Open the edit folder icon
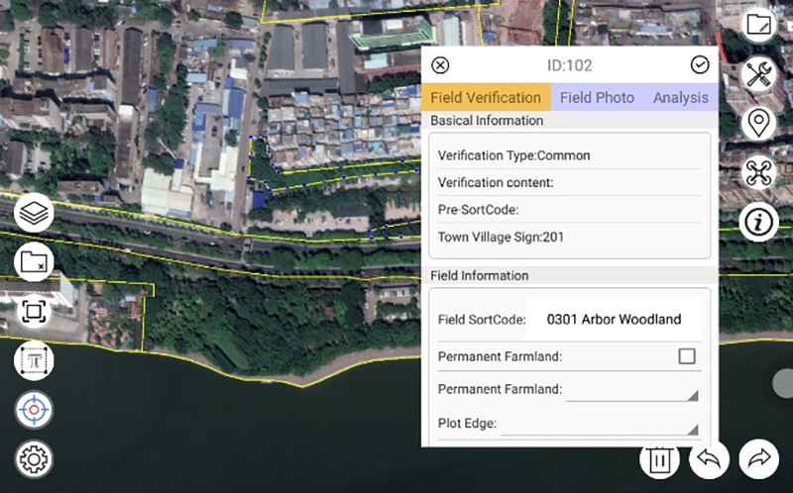Image resolution: width=793 pixels, height=493 pixels. (x=758, y=24)
